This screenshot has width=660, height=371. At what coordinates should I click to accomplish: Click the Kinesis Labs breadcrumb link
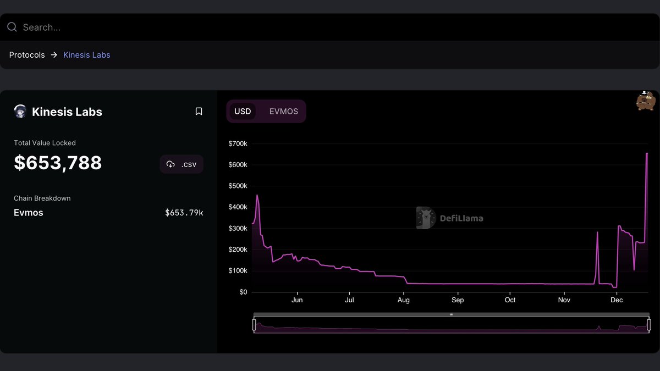(86, 54)
